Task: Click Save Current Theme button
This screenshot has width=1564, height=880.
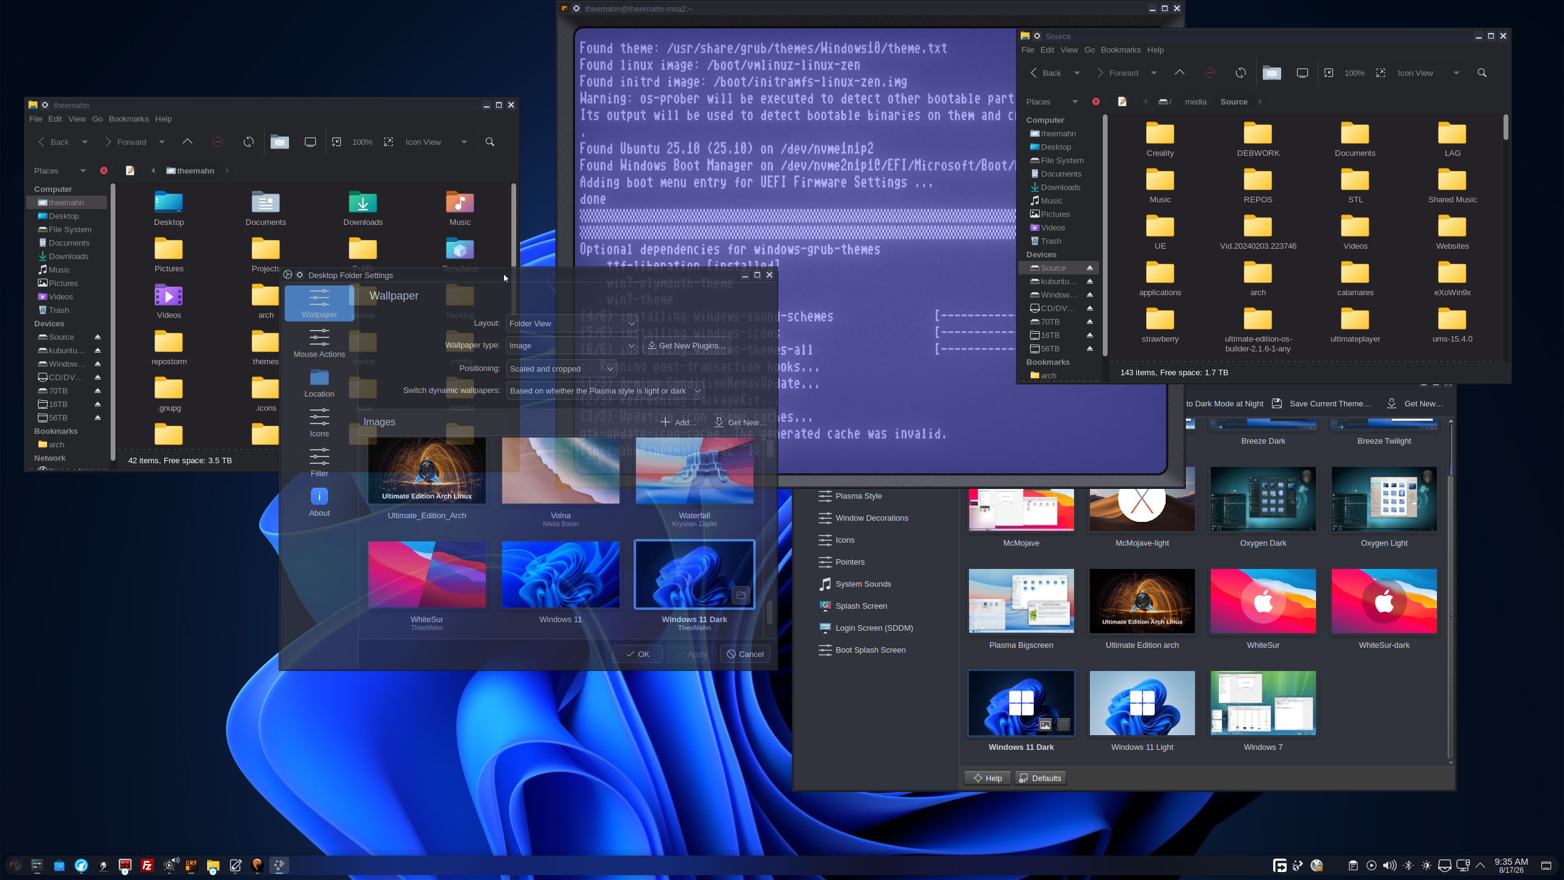Action: [x=1321, y=403]
